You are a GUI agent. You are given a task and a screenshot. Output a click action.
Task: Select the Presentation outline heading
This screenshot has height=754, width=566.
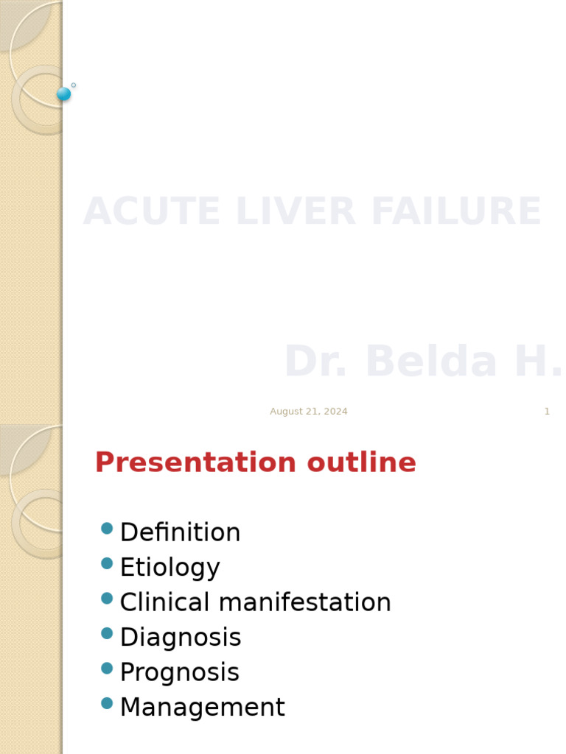tap(255, 463)
